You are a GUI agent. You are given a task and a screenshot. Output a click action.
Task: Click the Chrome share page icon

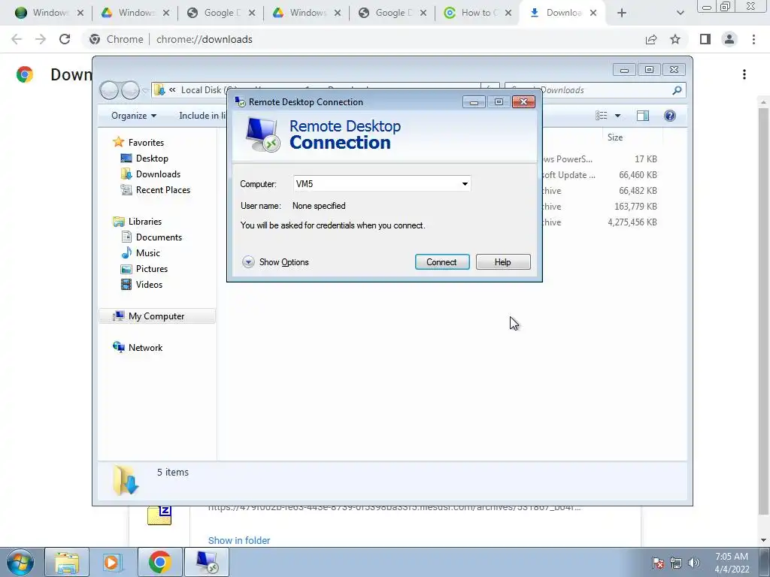[x=651, y=39]
